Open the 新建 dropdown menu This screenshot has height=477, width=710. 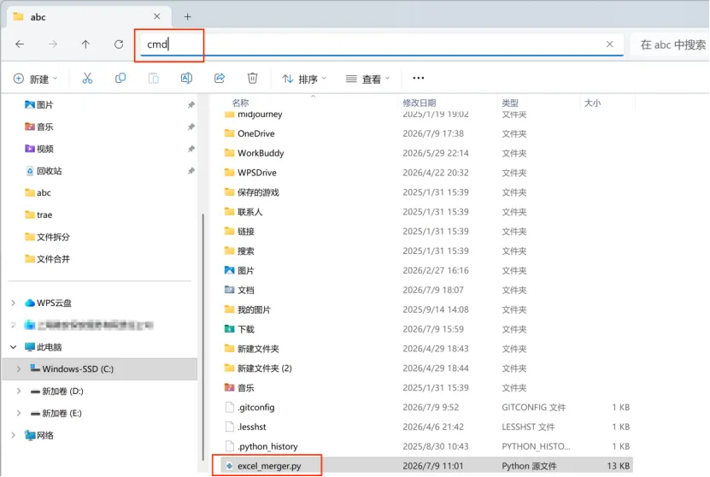[35, 79]
